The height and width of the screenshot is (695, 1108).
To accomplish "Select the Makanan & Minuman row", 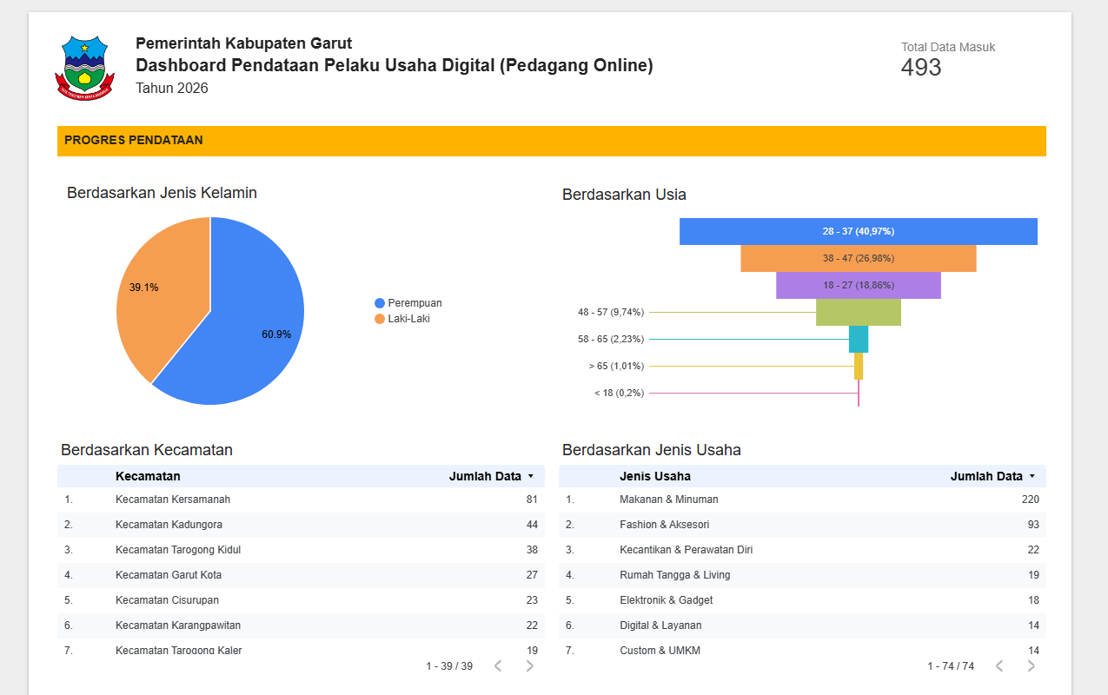I will click(x=802, y=500).
